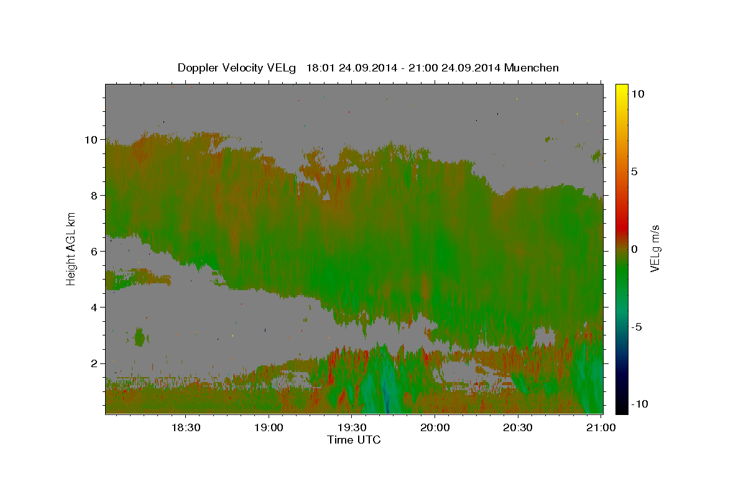Screen dimensions: 746x497
Task: Click the colorbar value label '5'
Action: (634, 171)
